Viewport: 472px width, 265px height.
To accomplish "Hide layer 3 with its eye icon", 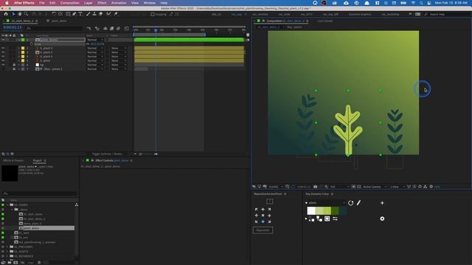I will tap(3, 52).
